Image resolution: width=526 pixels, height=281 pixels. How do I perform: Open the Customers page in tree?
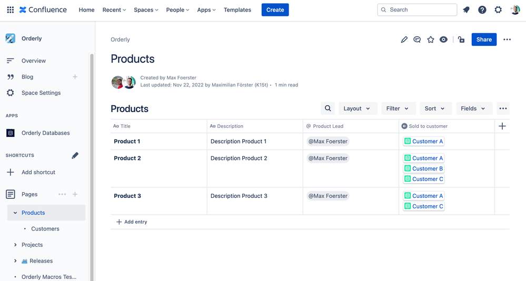[x=45, y=229]
